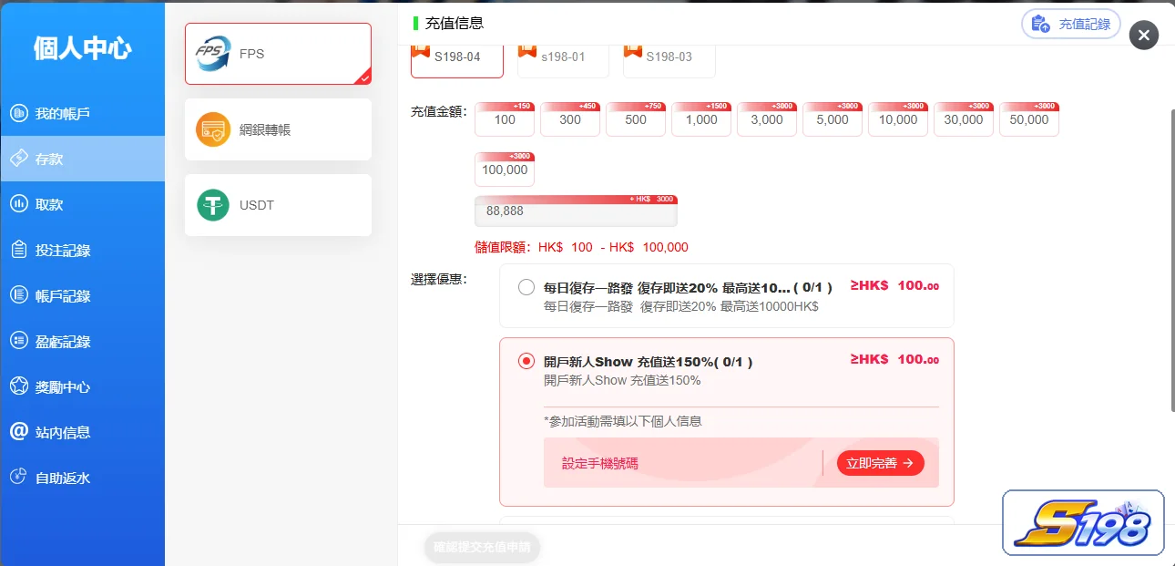Click 確認提交充值申請 button

coord(483,547)
